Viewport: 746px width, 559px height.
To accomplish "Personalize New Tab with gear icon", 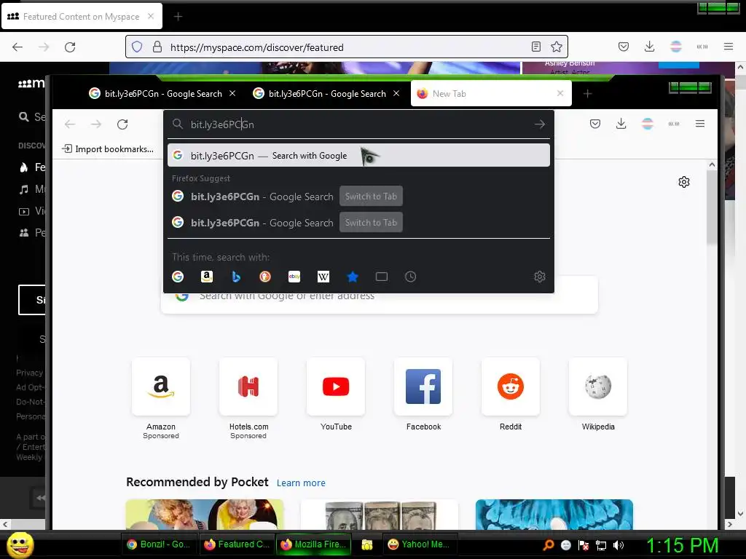I will click(x=683, y=182).
